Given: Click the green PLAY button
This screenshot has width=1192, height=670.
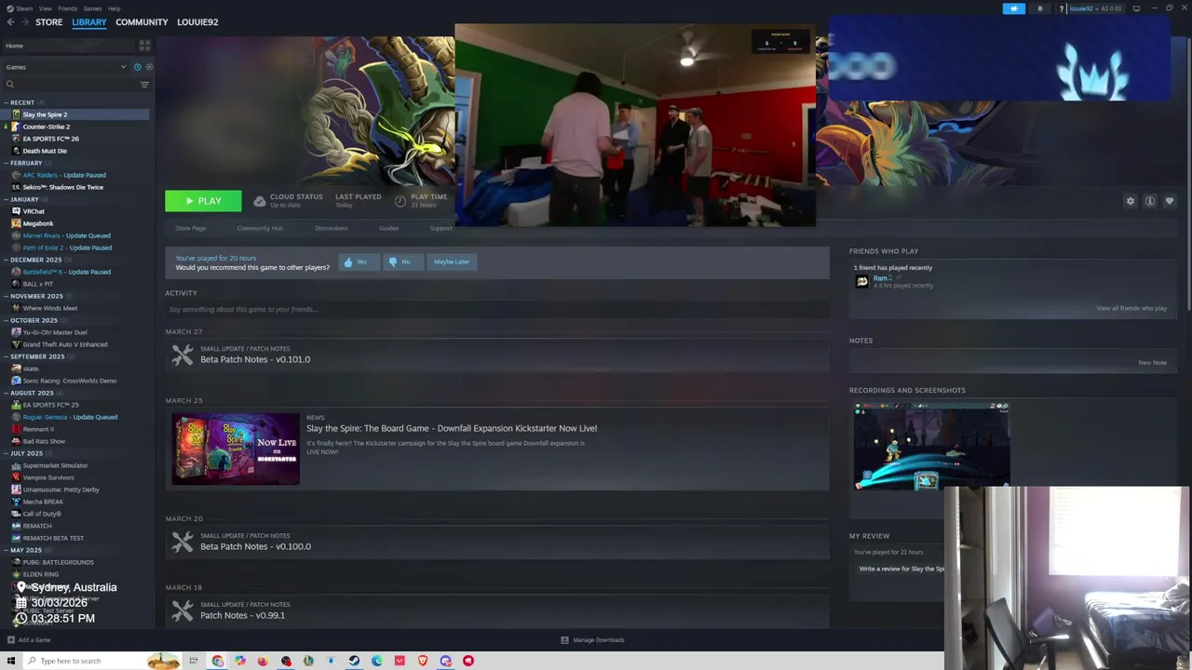Looking at the screenshot, I should tap(203, 201).
